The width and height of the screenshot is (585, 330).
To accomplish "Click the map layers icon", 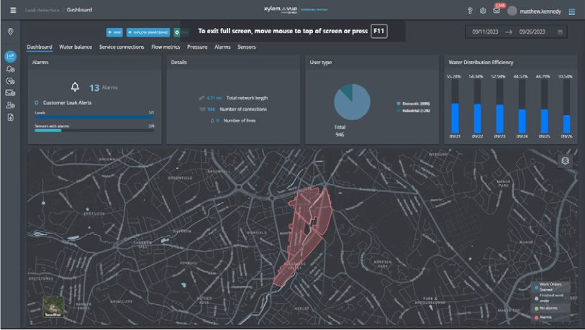I will pos(565,160).
